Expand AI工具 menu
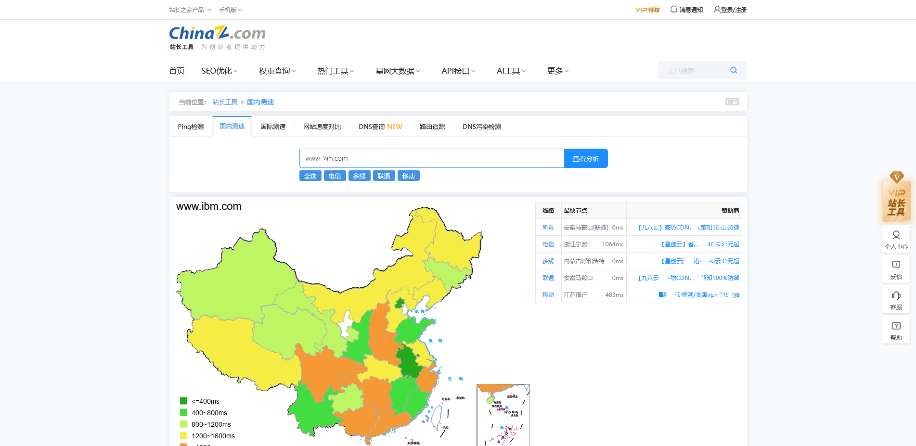Image resolution: width=916 pixels, height=446 pixels. pyautogui.click(x=511, y=71)
